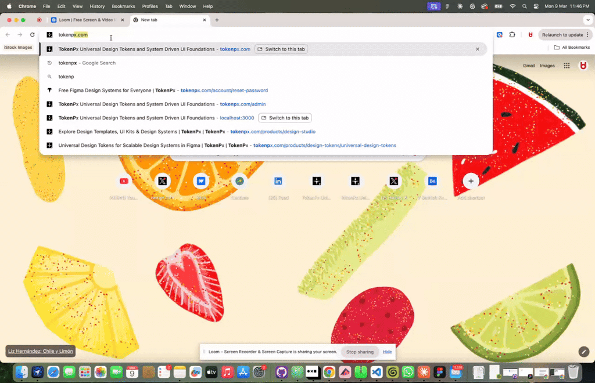Open the Gmail link

[529, 66]
